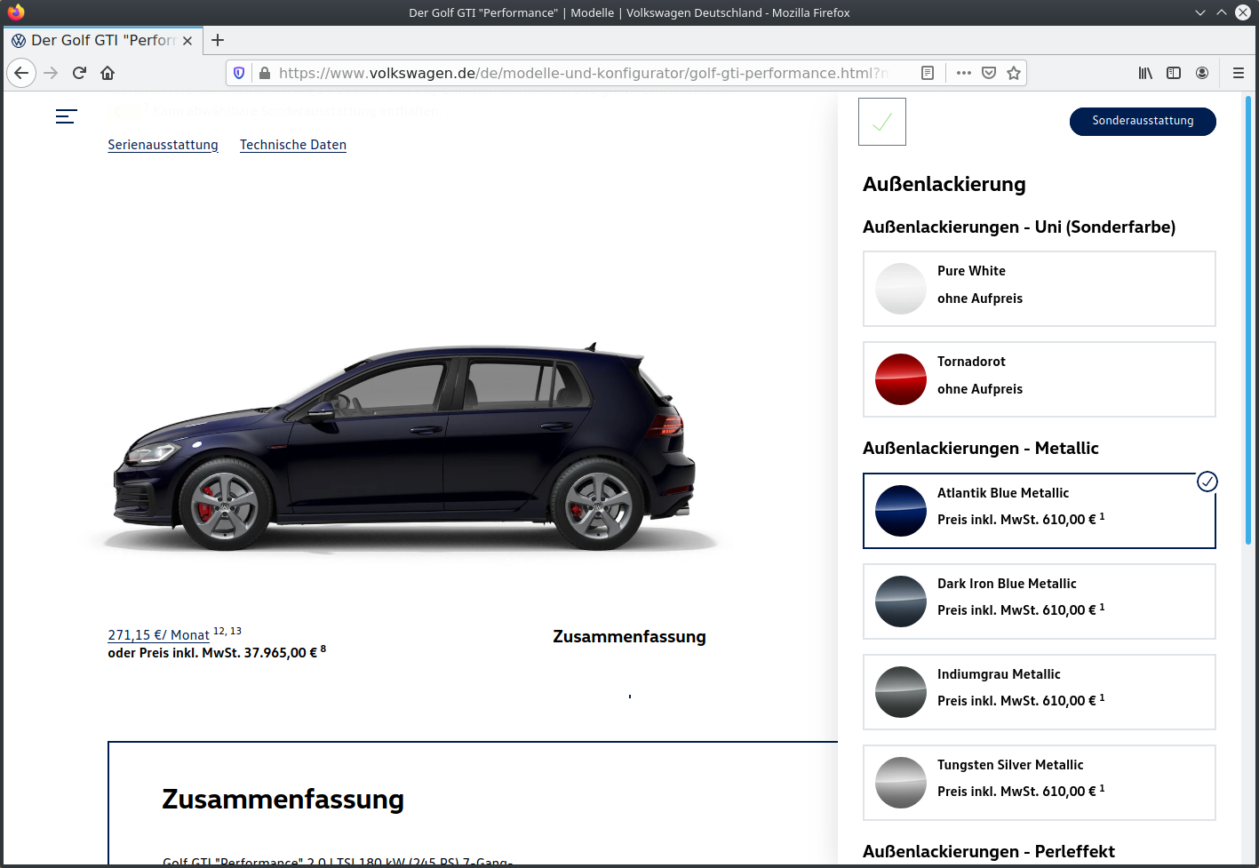Go to Firefox home page icon
1259x868 pixels.
click(x=108, y=73)
